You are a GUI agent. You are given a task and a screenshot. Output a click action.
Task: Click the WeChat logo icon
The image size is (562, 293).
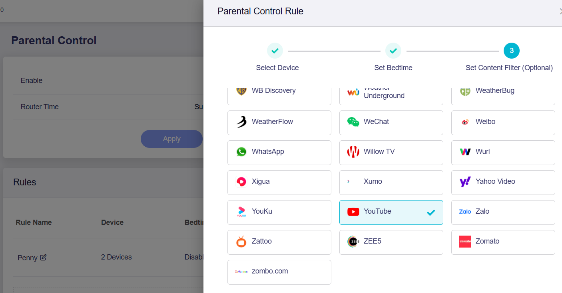click(353, 122)
